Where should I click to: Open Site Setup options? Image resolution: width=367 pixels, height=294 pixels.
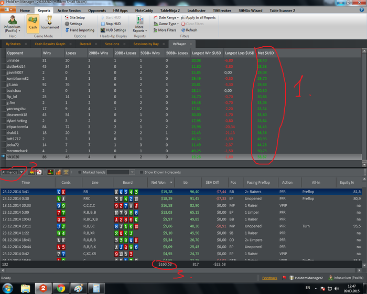pyautogui.click(x=75, y=17)
